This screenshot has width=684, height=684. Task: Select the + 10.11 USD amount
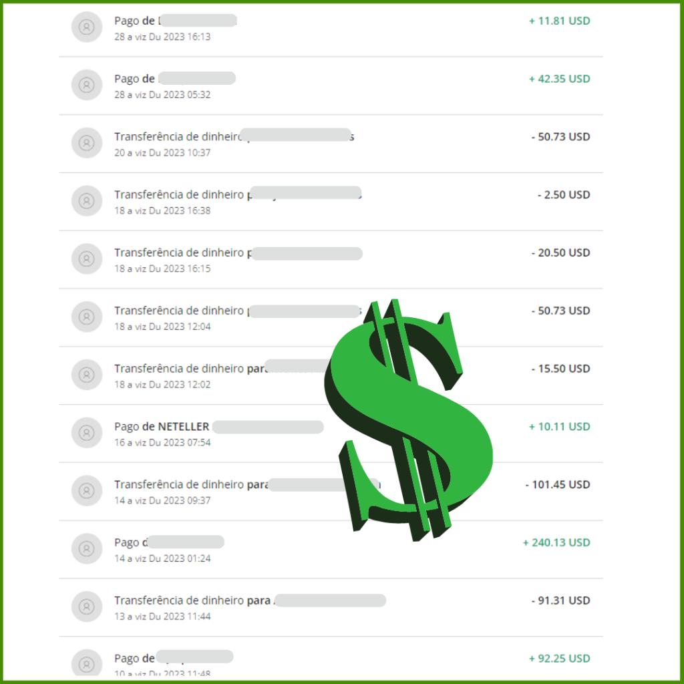coord(560,427)
